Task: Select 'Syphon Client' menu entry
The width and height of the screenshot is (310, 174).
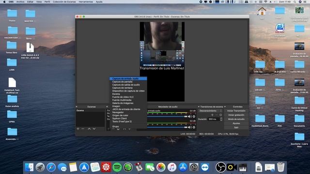Action: point(128,118)
